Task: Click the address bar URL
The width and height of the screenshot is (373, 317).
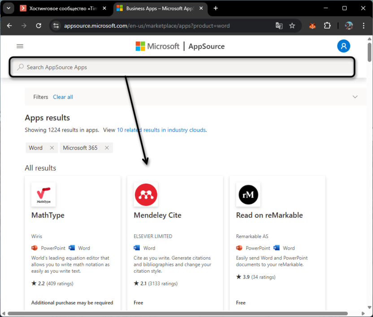Action: pos(147,26)
